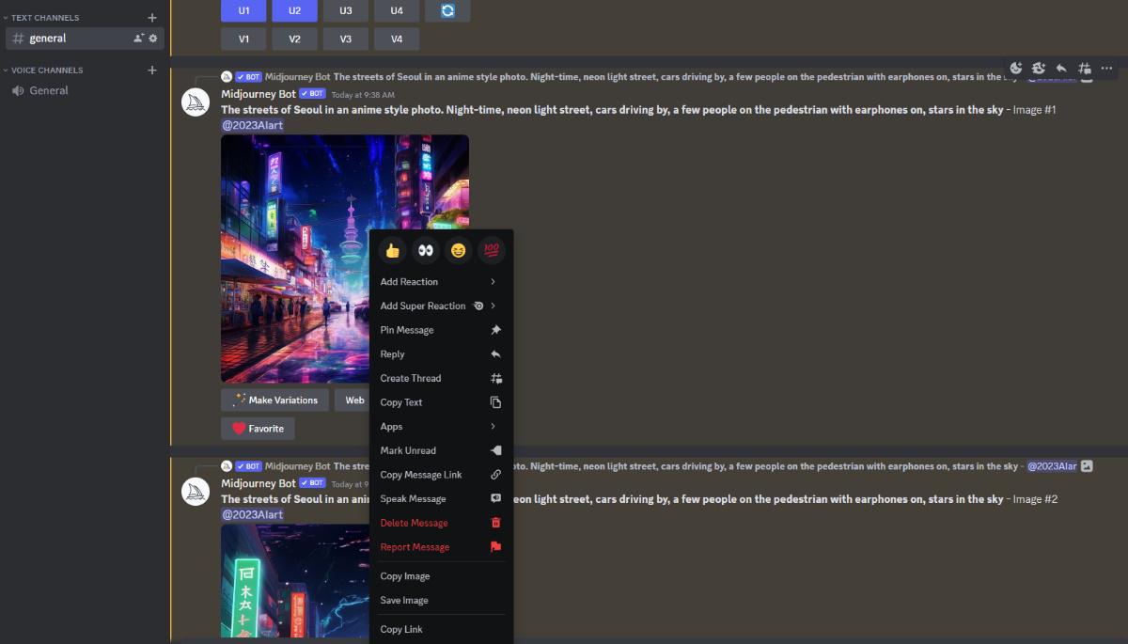Screen dimensions: 1128x644
Task: Choose Copy Message Link
Action: pyautogui.click(x=441, y=475)
